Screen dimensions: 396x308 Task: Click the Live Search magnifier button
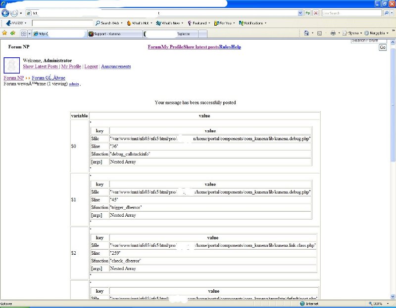point(386,13)
